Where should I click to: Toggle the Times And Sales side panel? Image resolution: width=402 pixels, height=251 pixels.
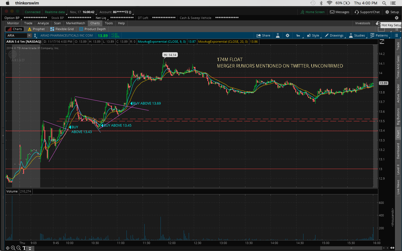pos(398,67)
